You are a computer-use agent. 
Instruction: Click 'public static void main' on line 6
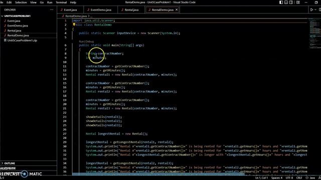point(99,45)
